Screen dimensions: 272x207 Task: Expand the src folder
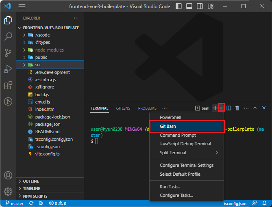[x=50, y=65]
